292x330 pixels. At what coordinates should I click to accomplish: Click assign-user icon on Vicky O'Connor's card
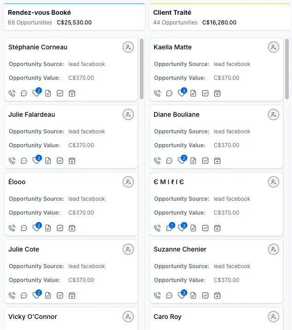[x=128, y=317]
